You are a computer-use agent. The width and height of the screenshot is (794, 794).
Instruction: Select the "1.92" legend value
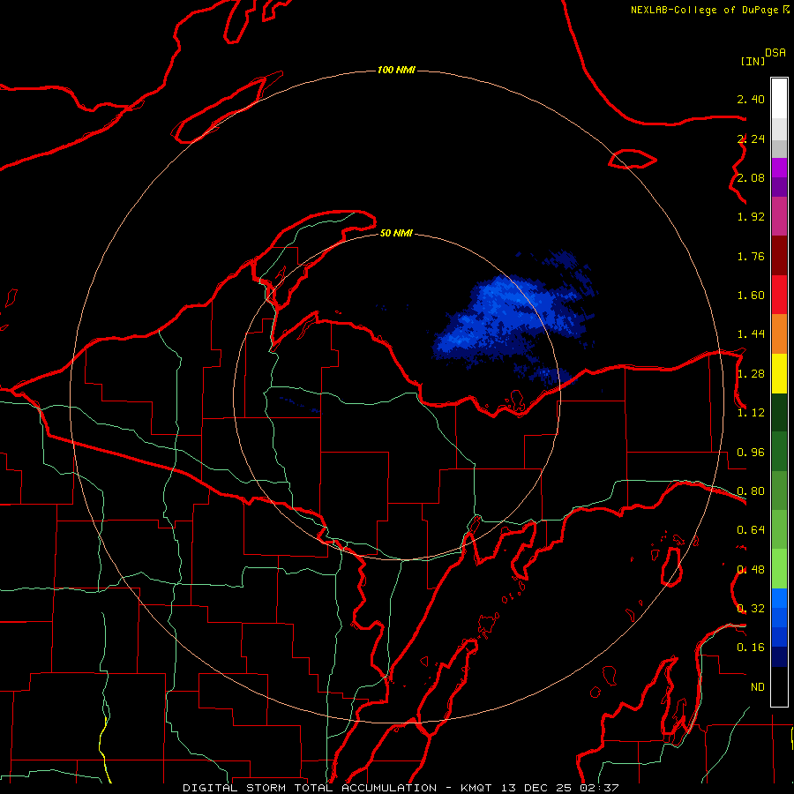751,217
